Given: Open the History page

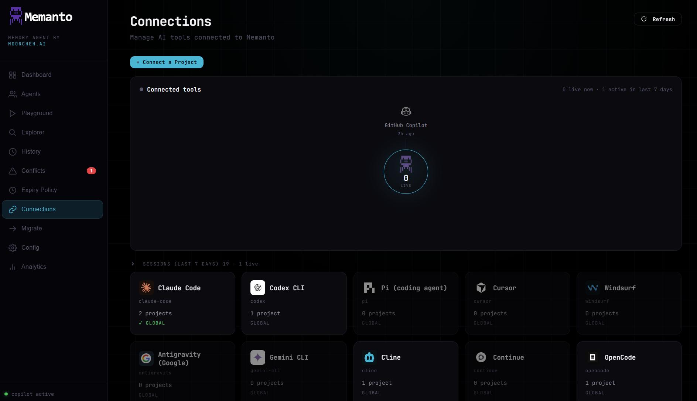Looking at the screenshot, I should tap(52, 152).
